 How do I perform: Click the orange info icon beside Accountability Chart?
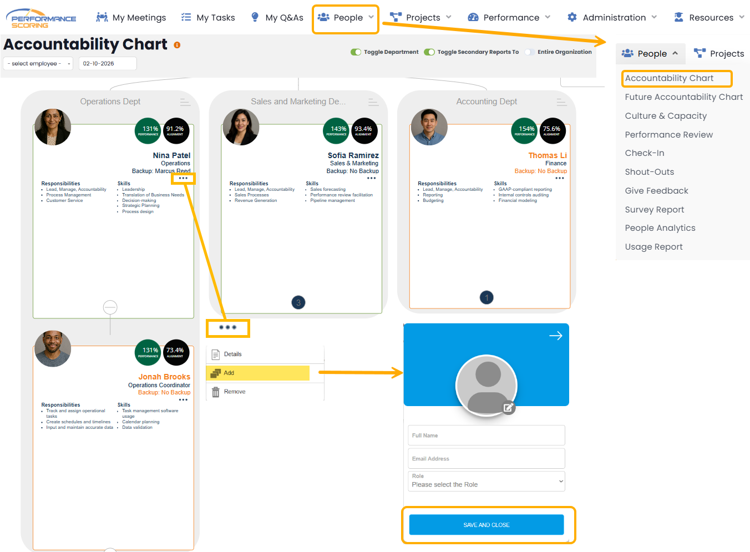click(177, 45)
